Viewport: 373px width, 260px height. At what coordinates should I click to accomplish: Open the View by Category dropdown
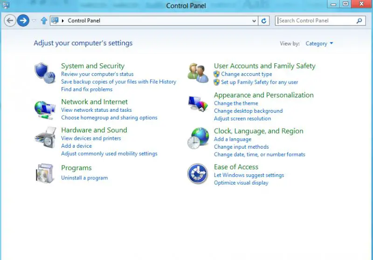tap(319, 43)
